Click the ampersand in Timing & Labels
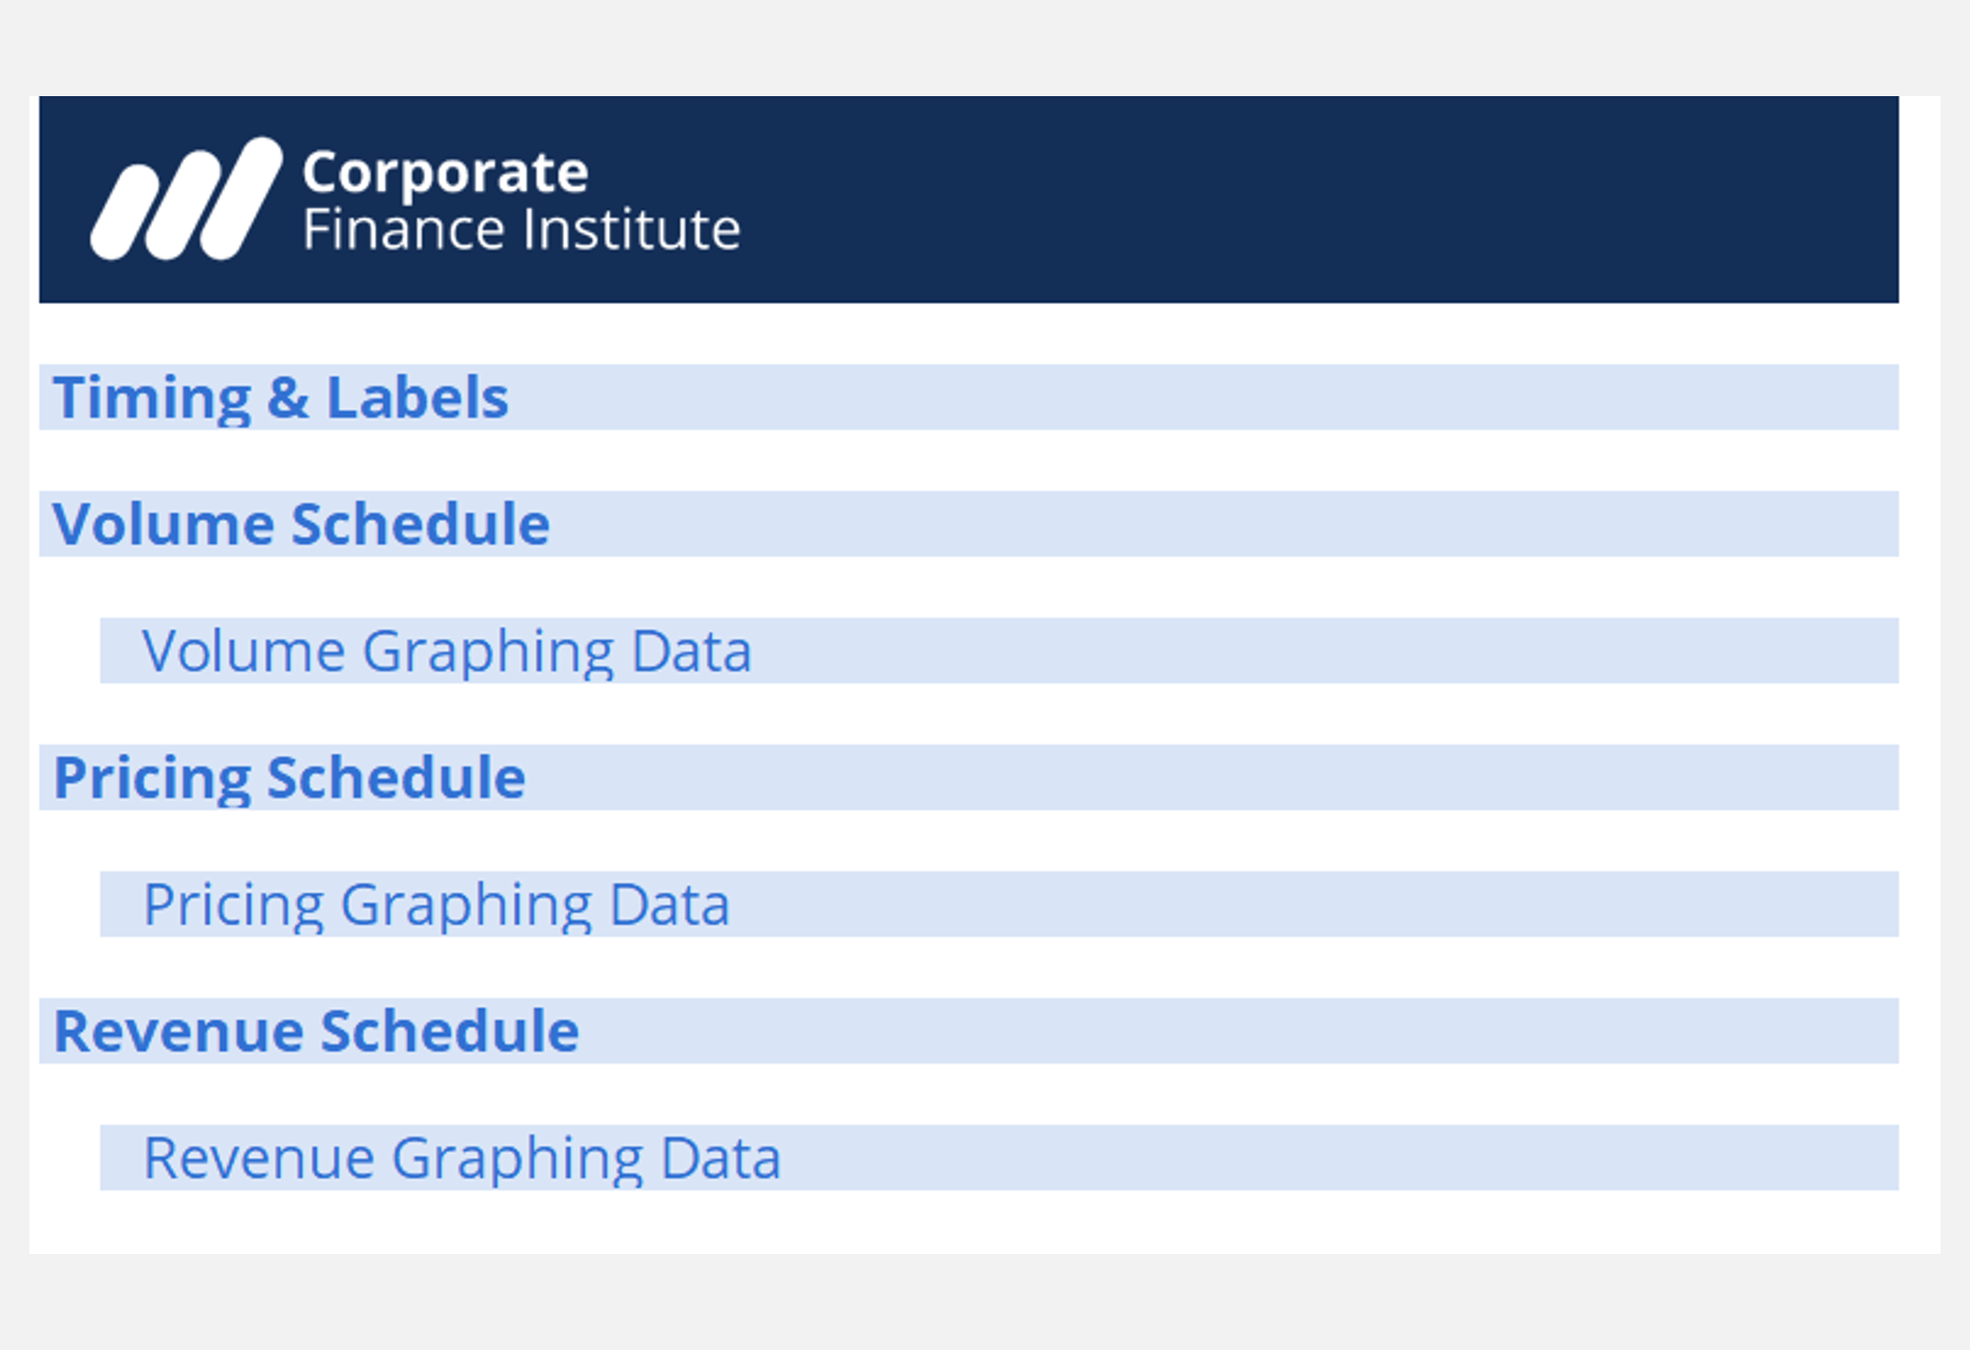1970x1350 pixels. pyautogui.click(x=288, y=398)
